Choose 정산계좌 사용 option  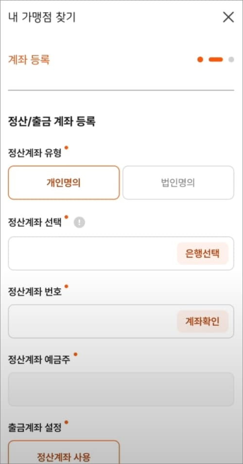[64, 452]
